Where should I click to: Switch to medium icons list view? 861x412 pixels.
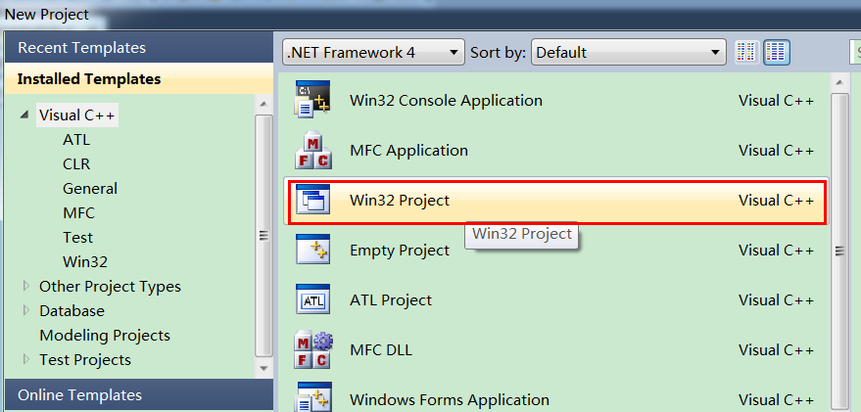click(777, 53)
